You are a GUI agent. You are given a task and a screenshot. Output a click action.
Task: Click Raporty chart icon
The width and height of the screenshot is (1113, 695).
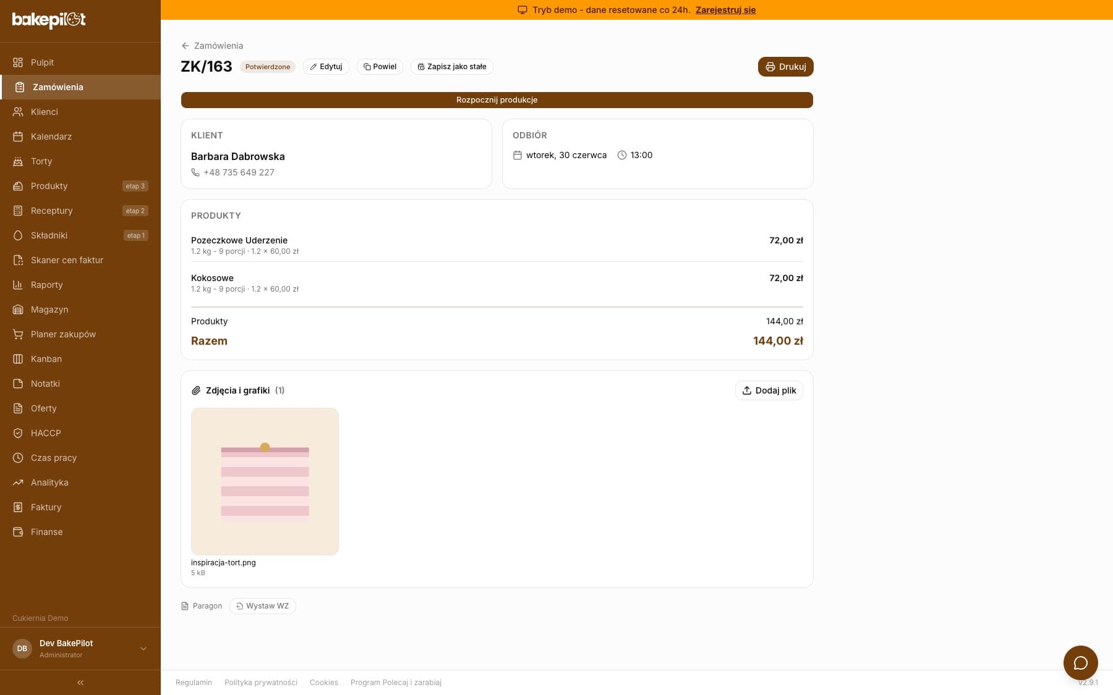click(x=18, y=285)
